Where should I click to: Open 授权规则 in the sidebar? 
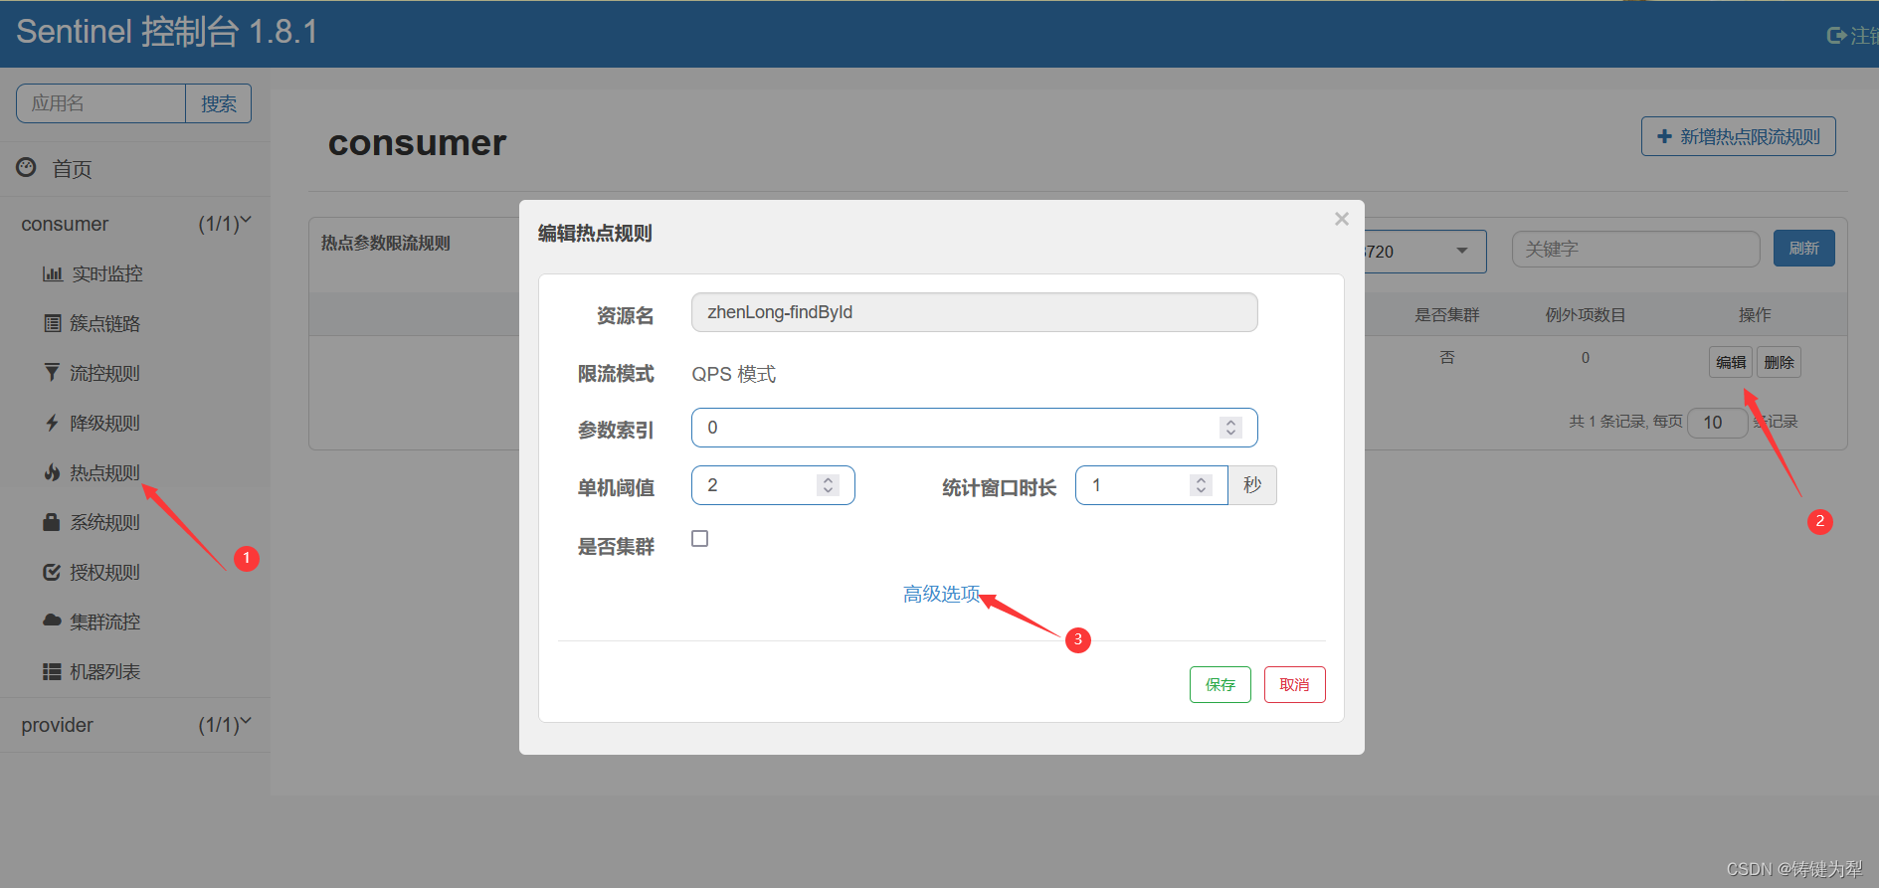coord(104,572)
